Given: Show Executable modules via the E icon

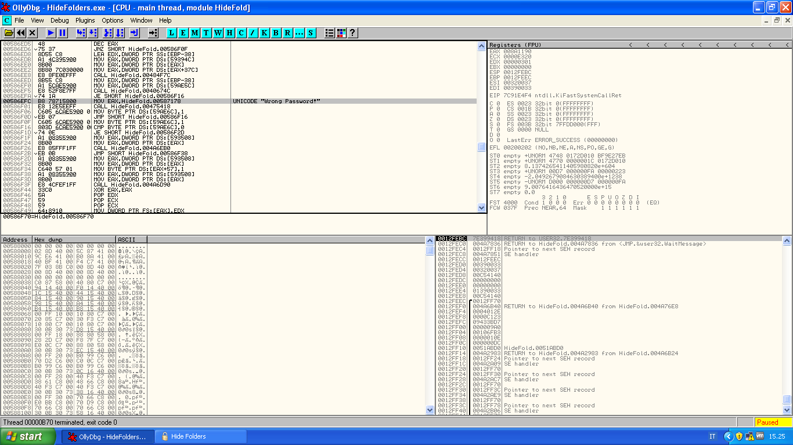Looking at the screenshot, I should coord(183,33).
